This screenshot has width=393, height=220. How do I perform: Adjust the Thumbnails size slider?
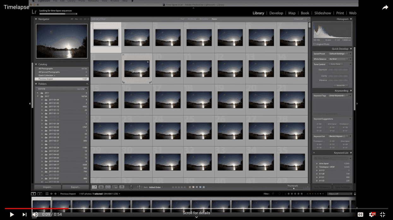[294, 188]
